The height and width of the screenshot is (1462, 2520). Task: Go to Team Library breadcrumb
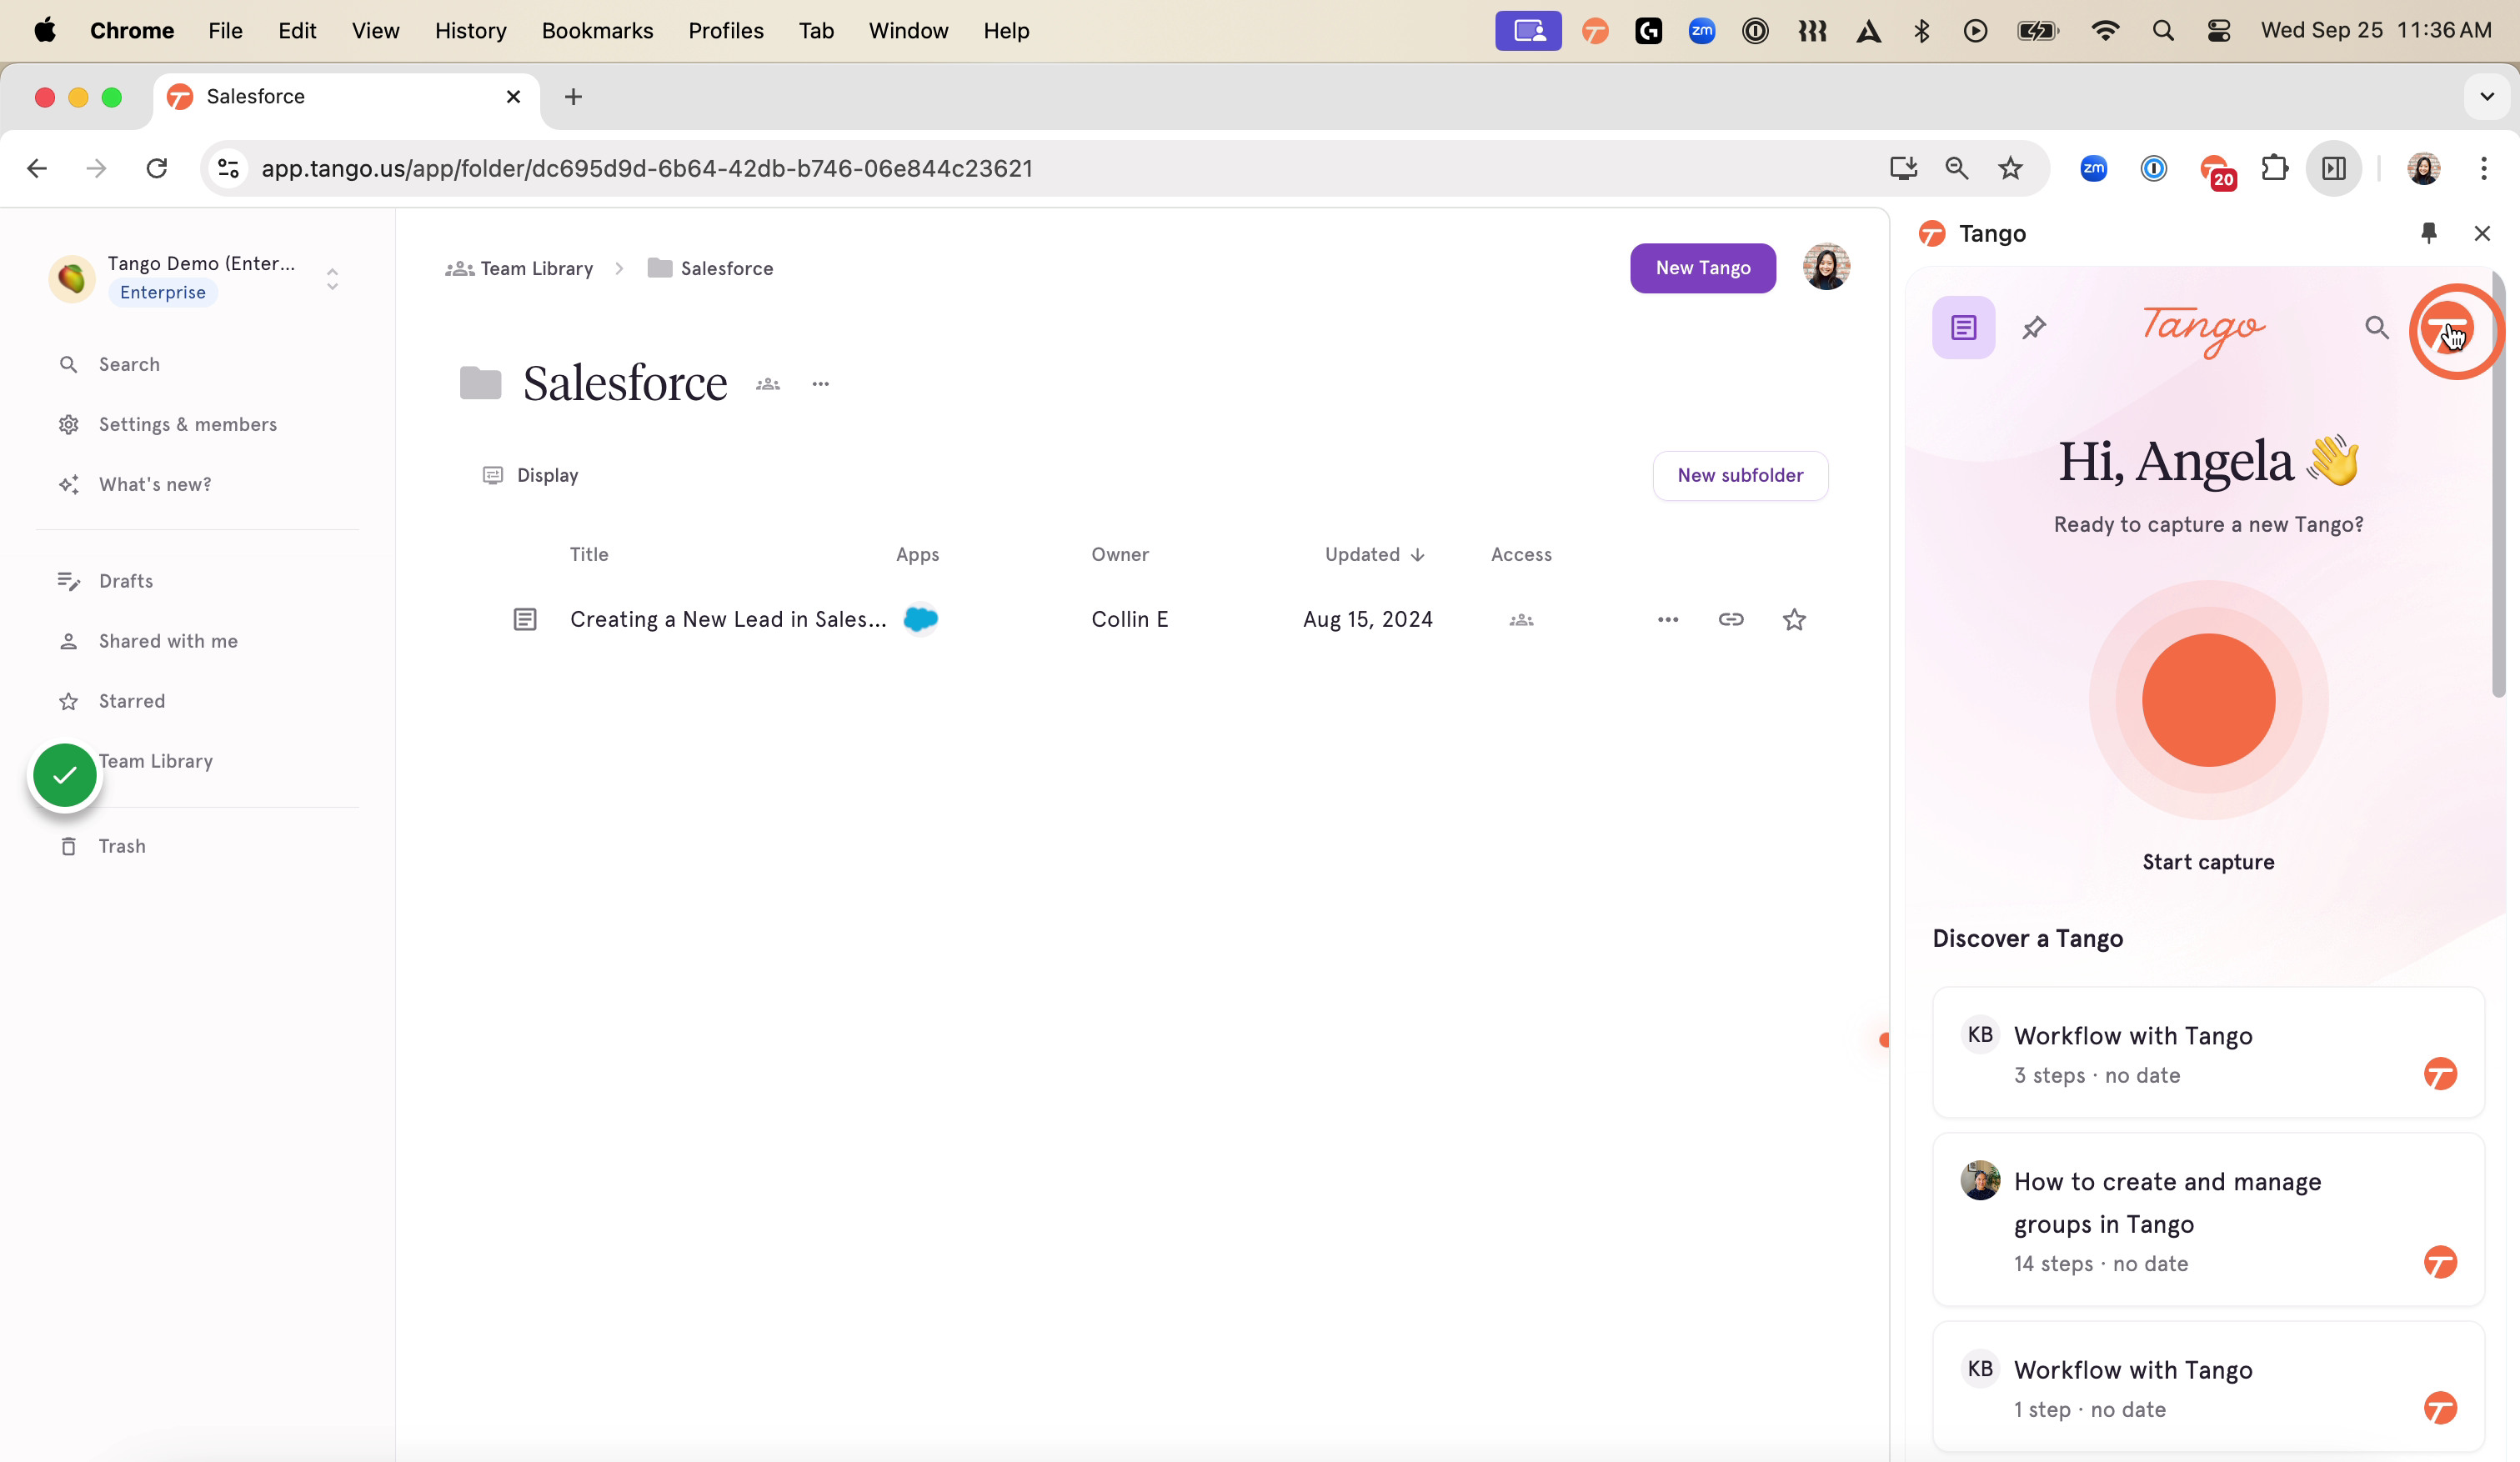click(519, 268)
